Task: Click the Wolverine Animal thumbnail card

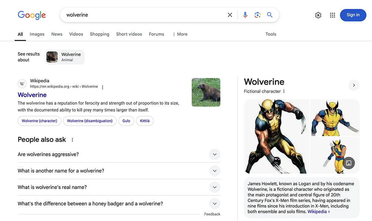Action: point(64,57)
